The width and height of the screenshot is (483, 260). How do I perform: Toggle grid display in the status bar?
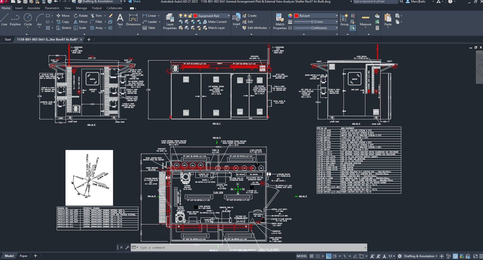coord(312,256)
